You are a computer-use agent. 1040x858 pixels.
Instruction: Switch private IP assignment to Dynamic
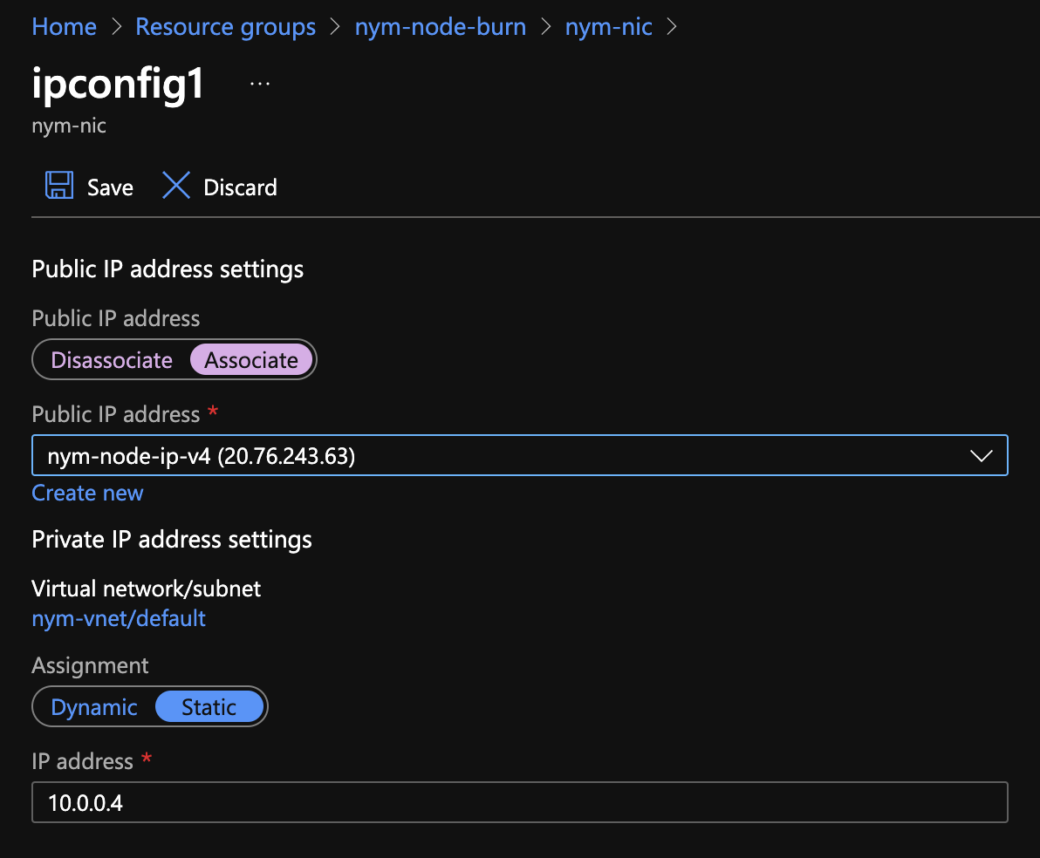pos(96,706)
